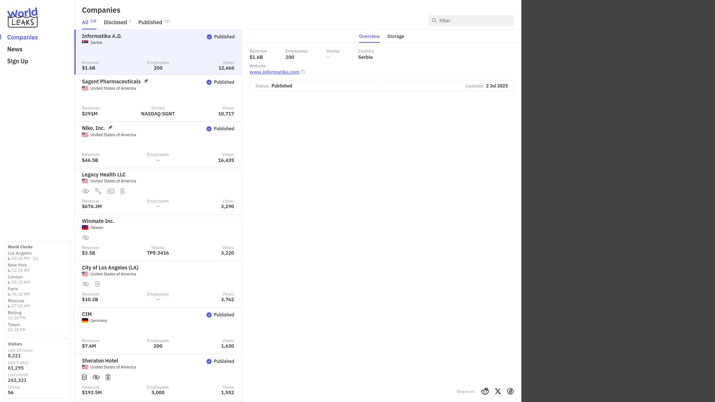The image size is (715, 402).
Task: Switch to the Published tab
Action: [x=154, y=22]
